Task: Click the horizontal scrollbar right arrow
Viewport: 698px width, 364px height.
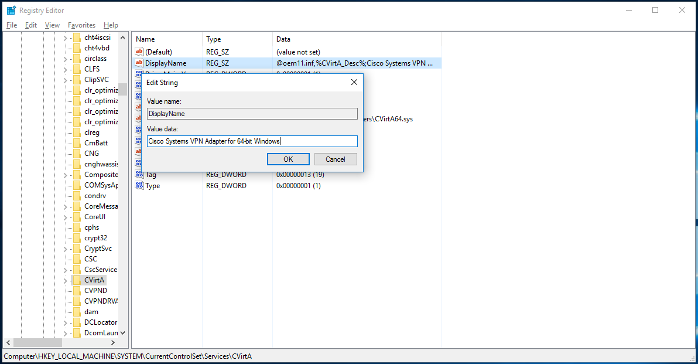Action: [x=113, y=343]
